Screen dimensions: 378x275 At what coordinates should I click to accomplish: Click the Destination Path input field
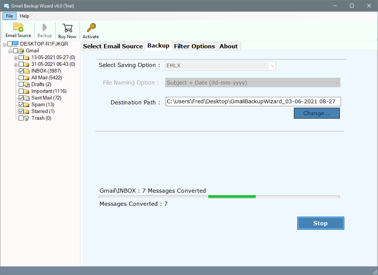click(253, 101)
